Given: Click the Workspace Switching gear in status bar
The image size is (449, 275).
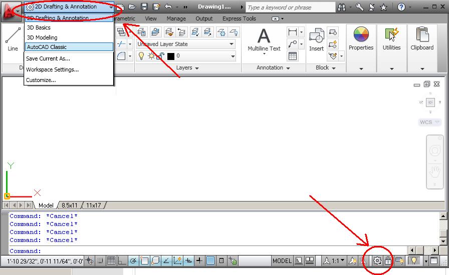Looking at the screenshot, I should 377,260.
